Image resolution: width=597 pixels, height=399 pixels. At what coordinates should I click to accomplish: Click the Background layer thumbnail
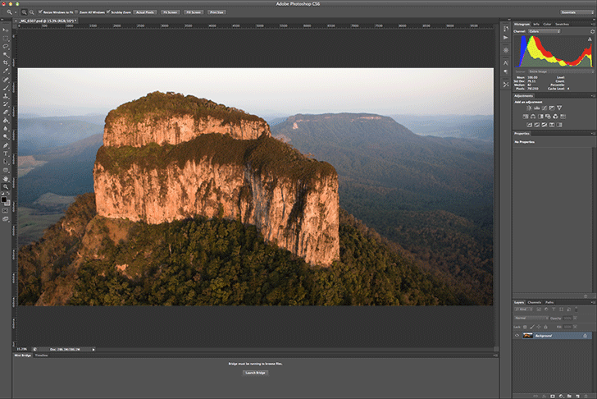[529, 336]
